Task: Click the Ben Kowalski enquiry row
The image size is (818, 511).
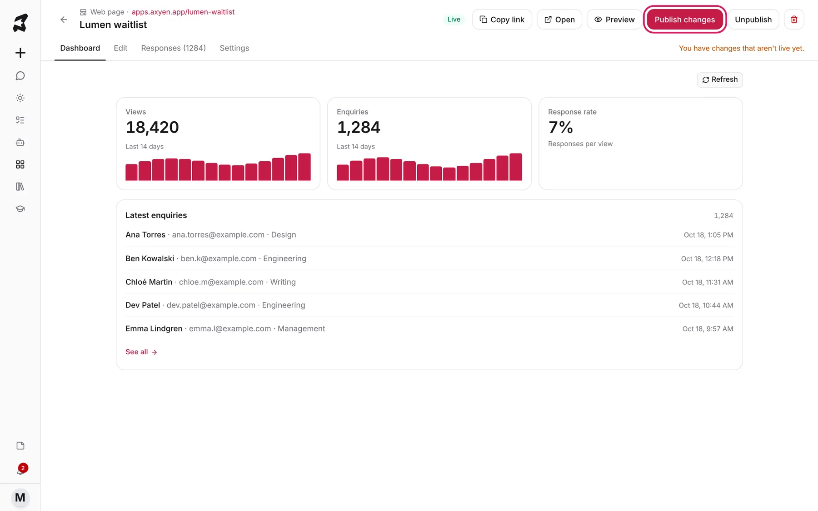Action: click(429, 258)
